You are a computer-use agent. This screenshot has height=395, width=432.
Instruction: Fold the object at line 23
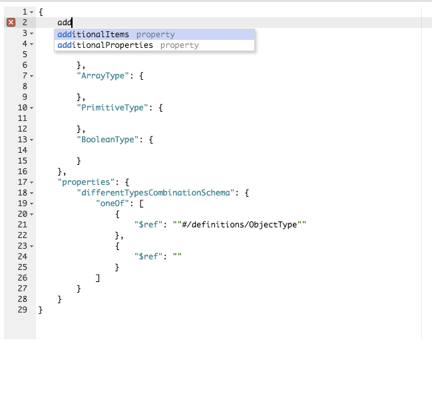(x=32, y=246)
